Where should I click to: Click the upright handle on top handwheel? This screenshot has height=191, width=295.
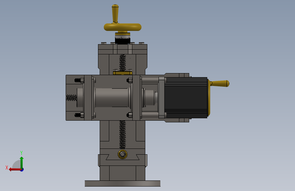[x=115, y=14]
